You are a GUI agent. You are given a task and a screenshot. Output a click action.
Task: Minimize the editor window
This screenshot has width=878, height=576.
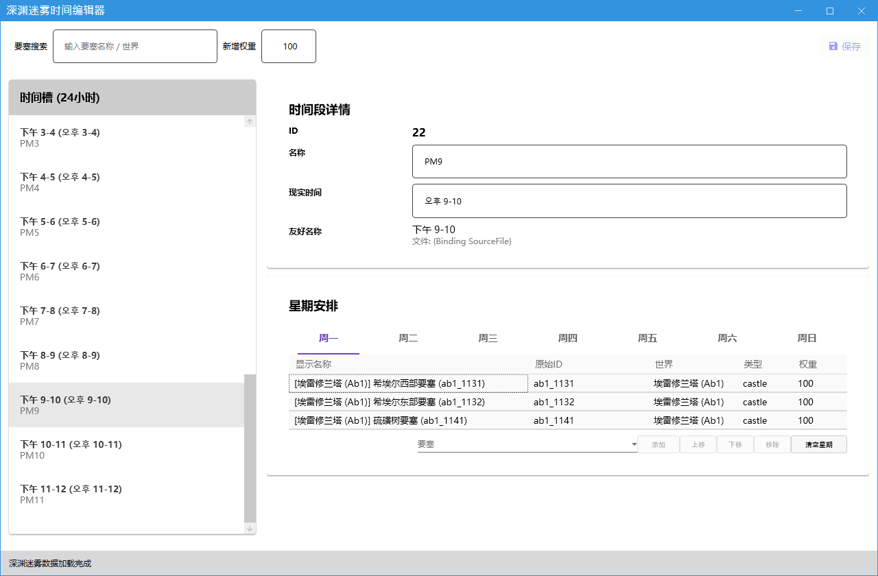click(798, 10)
